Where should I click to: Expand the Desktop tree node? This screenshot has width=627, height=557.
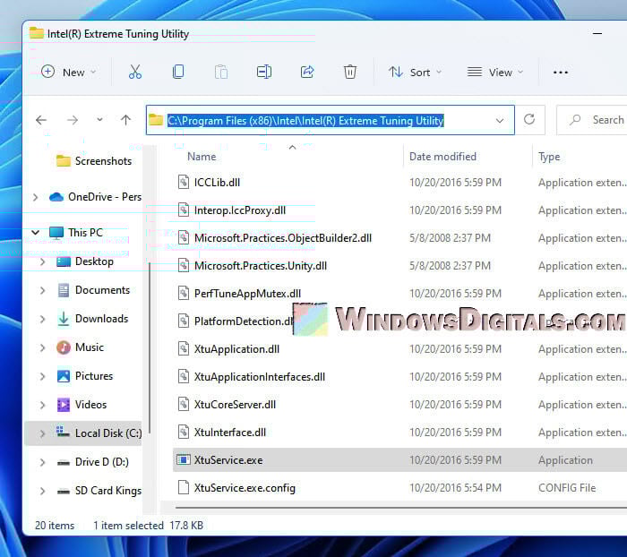click(42, 261)
